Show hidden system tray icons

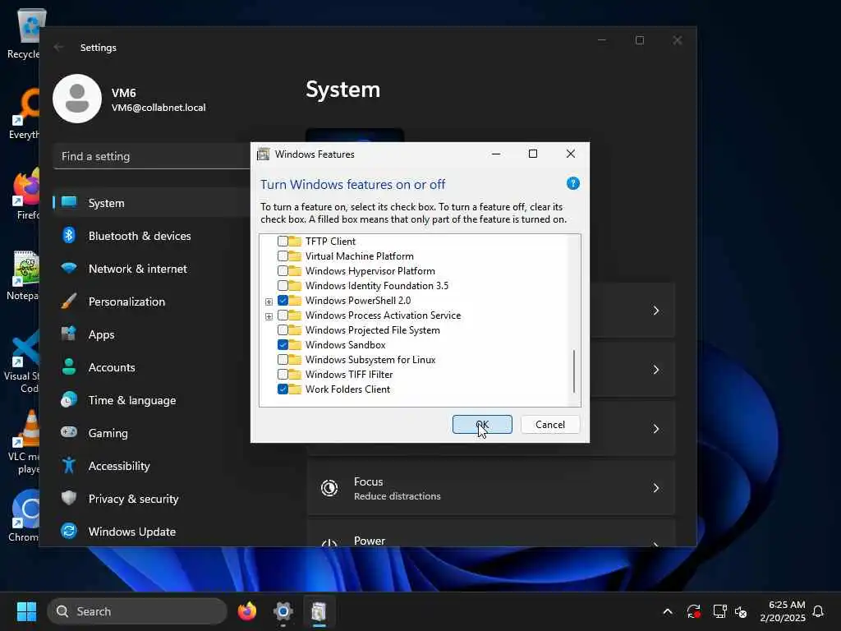[668, 611]
